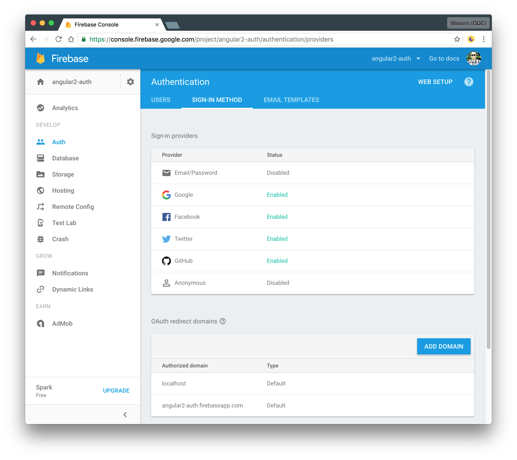Click the Authorized domain column header
This screenshot has width=517, height=460.
[184, 366]
